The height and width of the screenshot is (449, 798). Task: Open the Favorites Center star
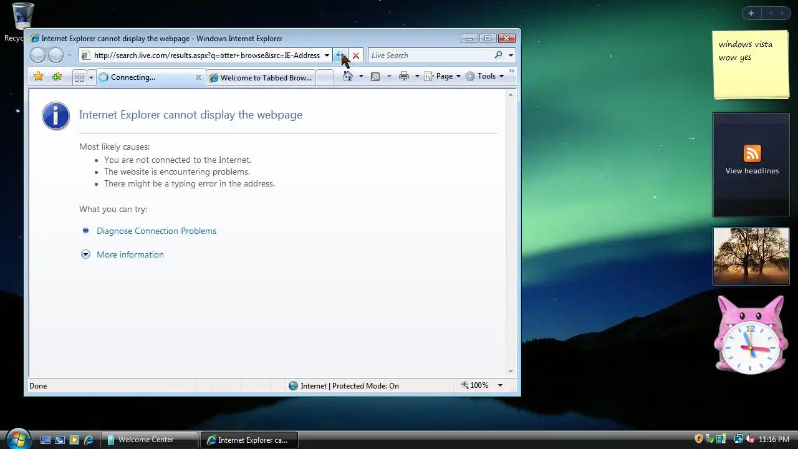[x=38, y=77]
